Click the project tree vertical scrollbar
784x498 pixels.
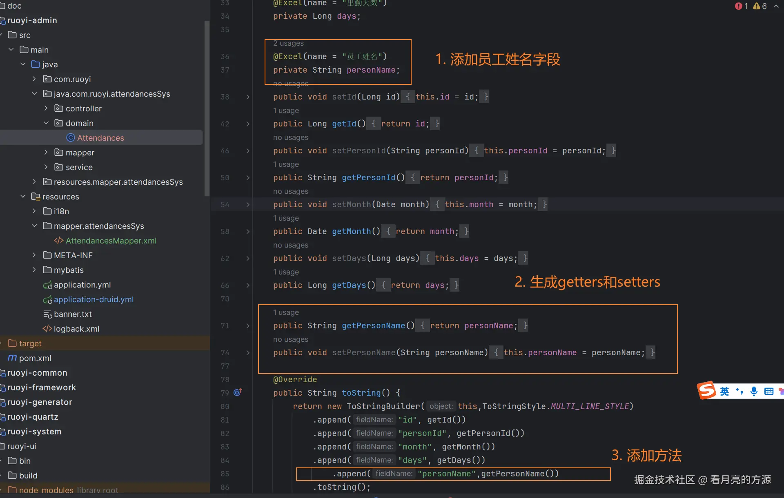[207, 106]
